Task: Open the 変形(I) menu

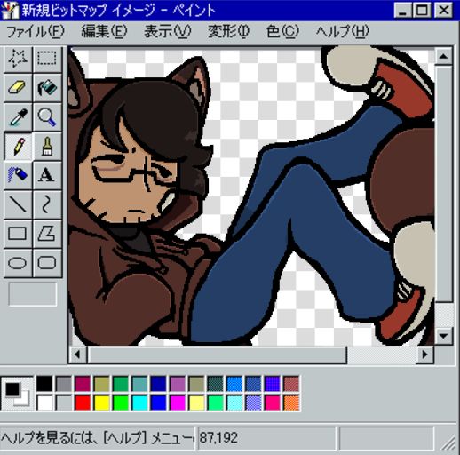Action: (228, 31)
